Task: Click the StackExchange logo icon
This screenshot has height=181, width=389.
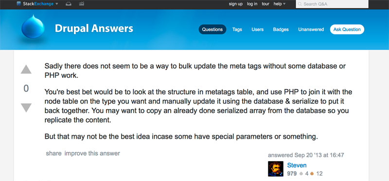Action: click(x=19, y=4)
